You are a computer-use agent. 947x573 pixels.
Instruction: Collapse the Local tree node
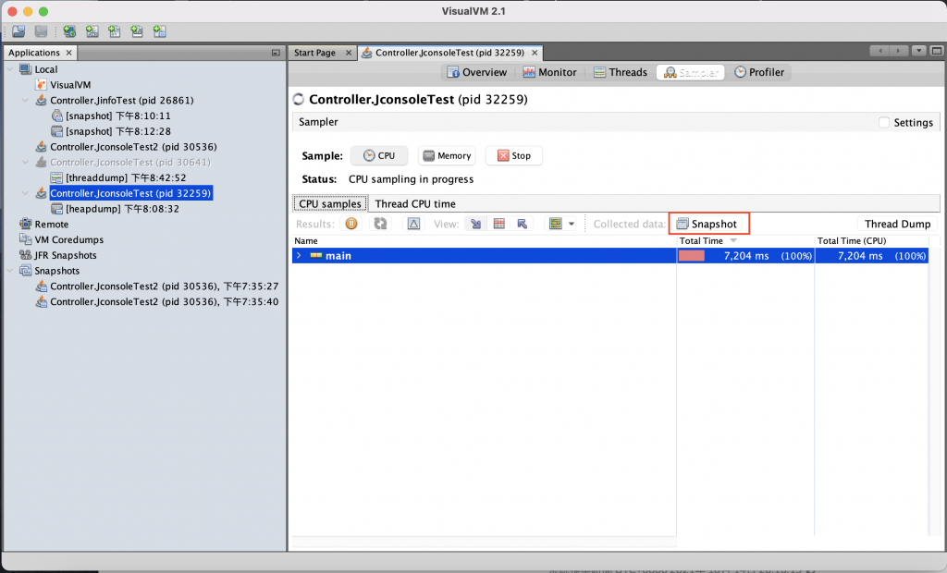click(x=9, y=69)
